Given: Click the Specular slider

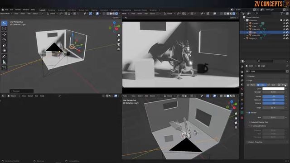Looking at the screenshot, I should tap(273, 100).
